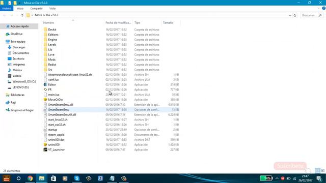Select the unins000 application icon
326x183 pixels.
[x=45, y=144]
